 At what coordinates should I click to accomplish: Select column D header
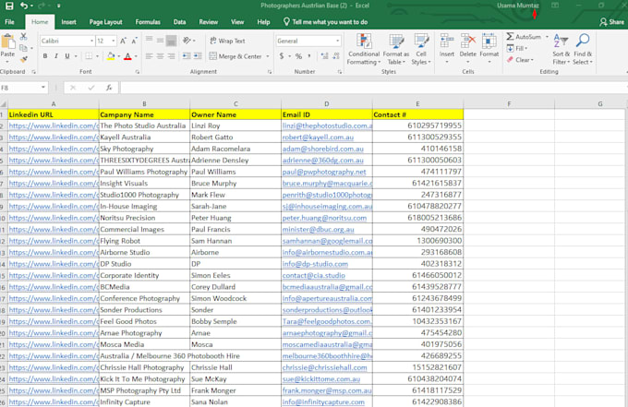pyautogui.click(x=327, y=104)
